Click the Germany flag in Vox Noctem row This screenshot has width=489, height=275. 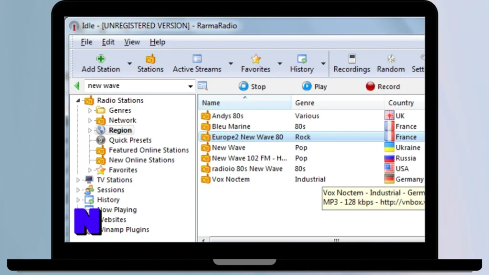click(389, 179)
